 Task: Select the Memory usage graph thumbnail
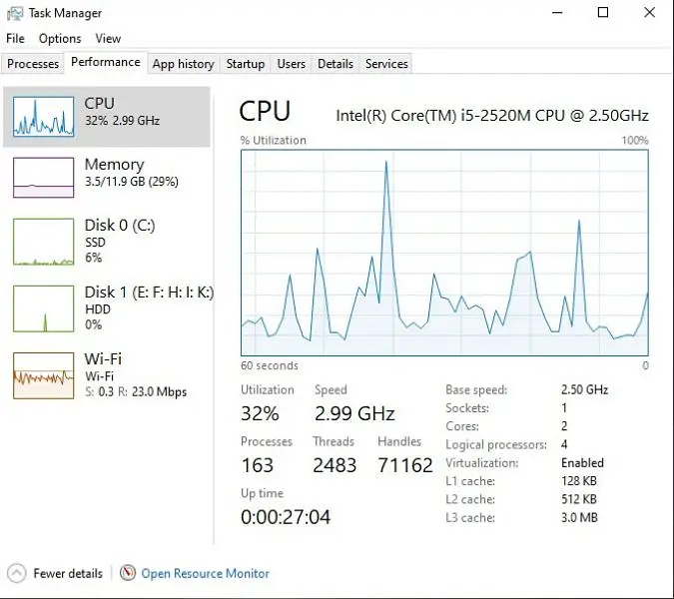[x=43, y=177]
